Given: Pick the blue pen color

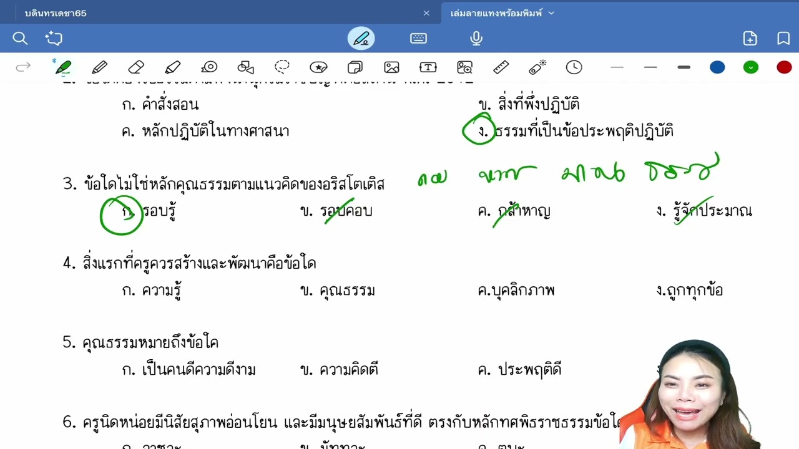Looking at the screenshot, I should 717,67.
